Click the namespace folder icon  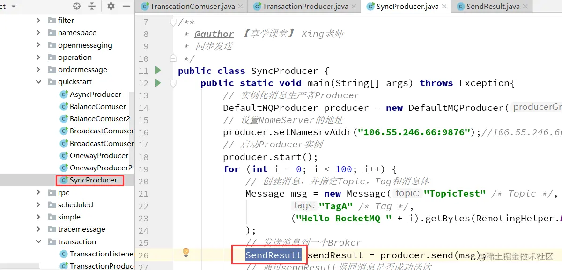[x=52, y=33]
